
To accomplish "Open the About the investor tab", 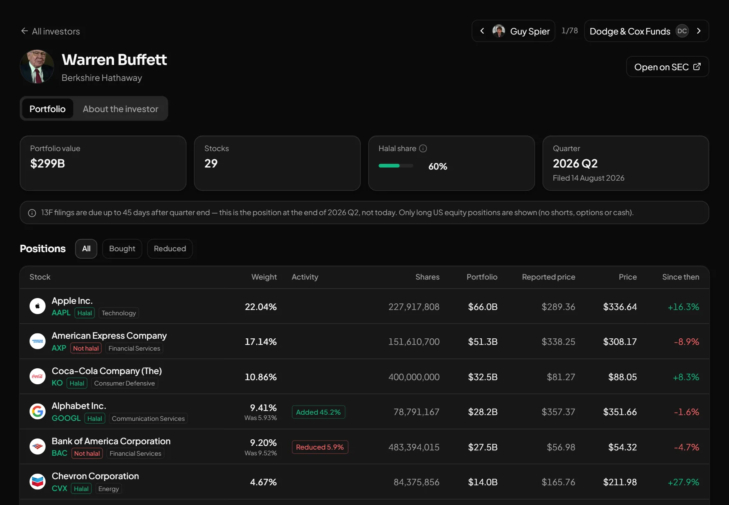I will [x=120, y=109].
